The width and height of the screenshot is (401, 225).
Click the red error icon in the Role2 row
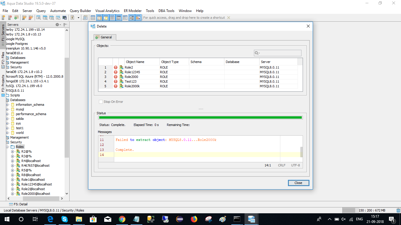coord(116,67)
